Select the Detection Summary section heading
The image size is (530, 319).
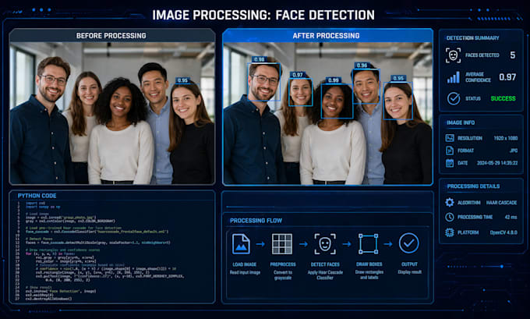pyautogui.click(x=472, y=38)
